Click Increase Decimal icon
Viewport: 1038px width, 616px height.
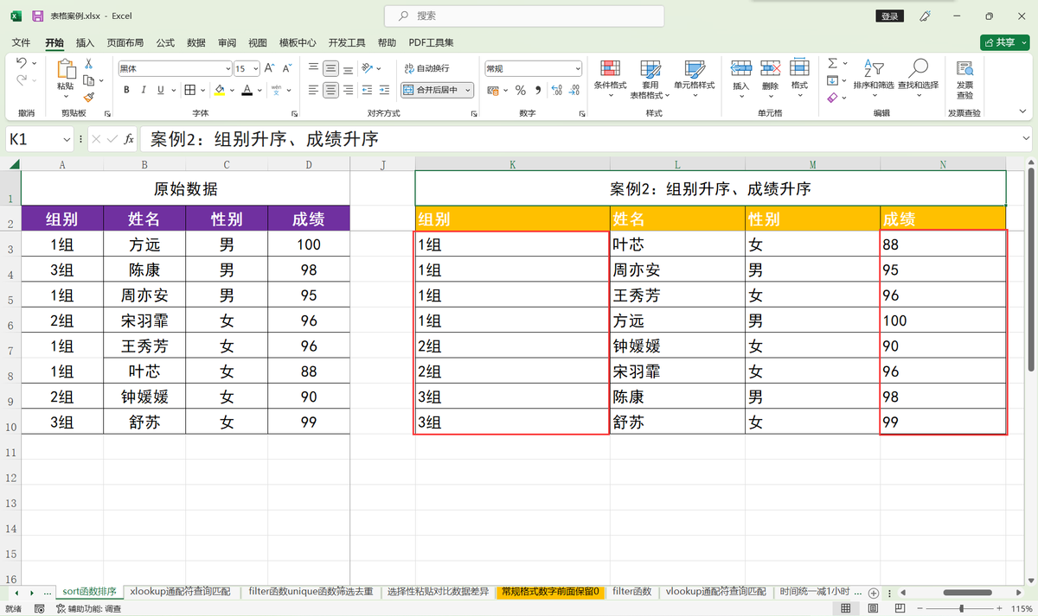(x=556, y=90)
